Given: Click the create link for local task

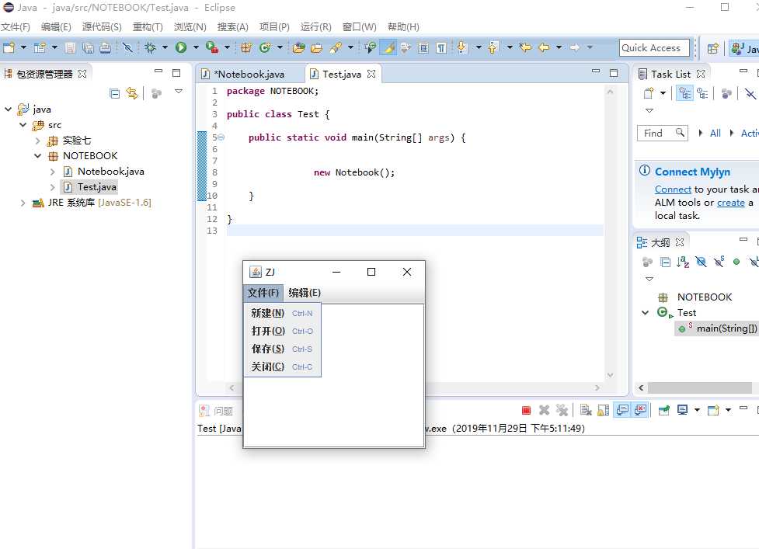Looking at the screenshot, I should point(731,203).
